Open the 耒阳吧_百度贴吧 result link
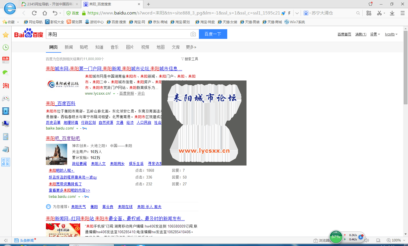Screen dimensions: 408x246 tap(63, 138)
